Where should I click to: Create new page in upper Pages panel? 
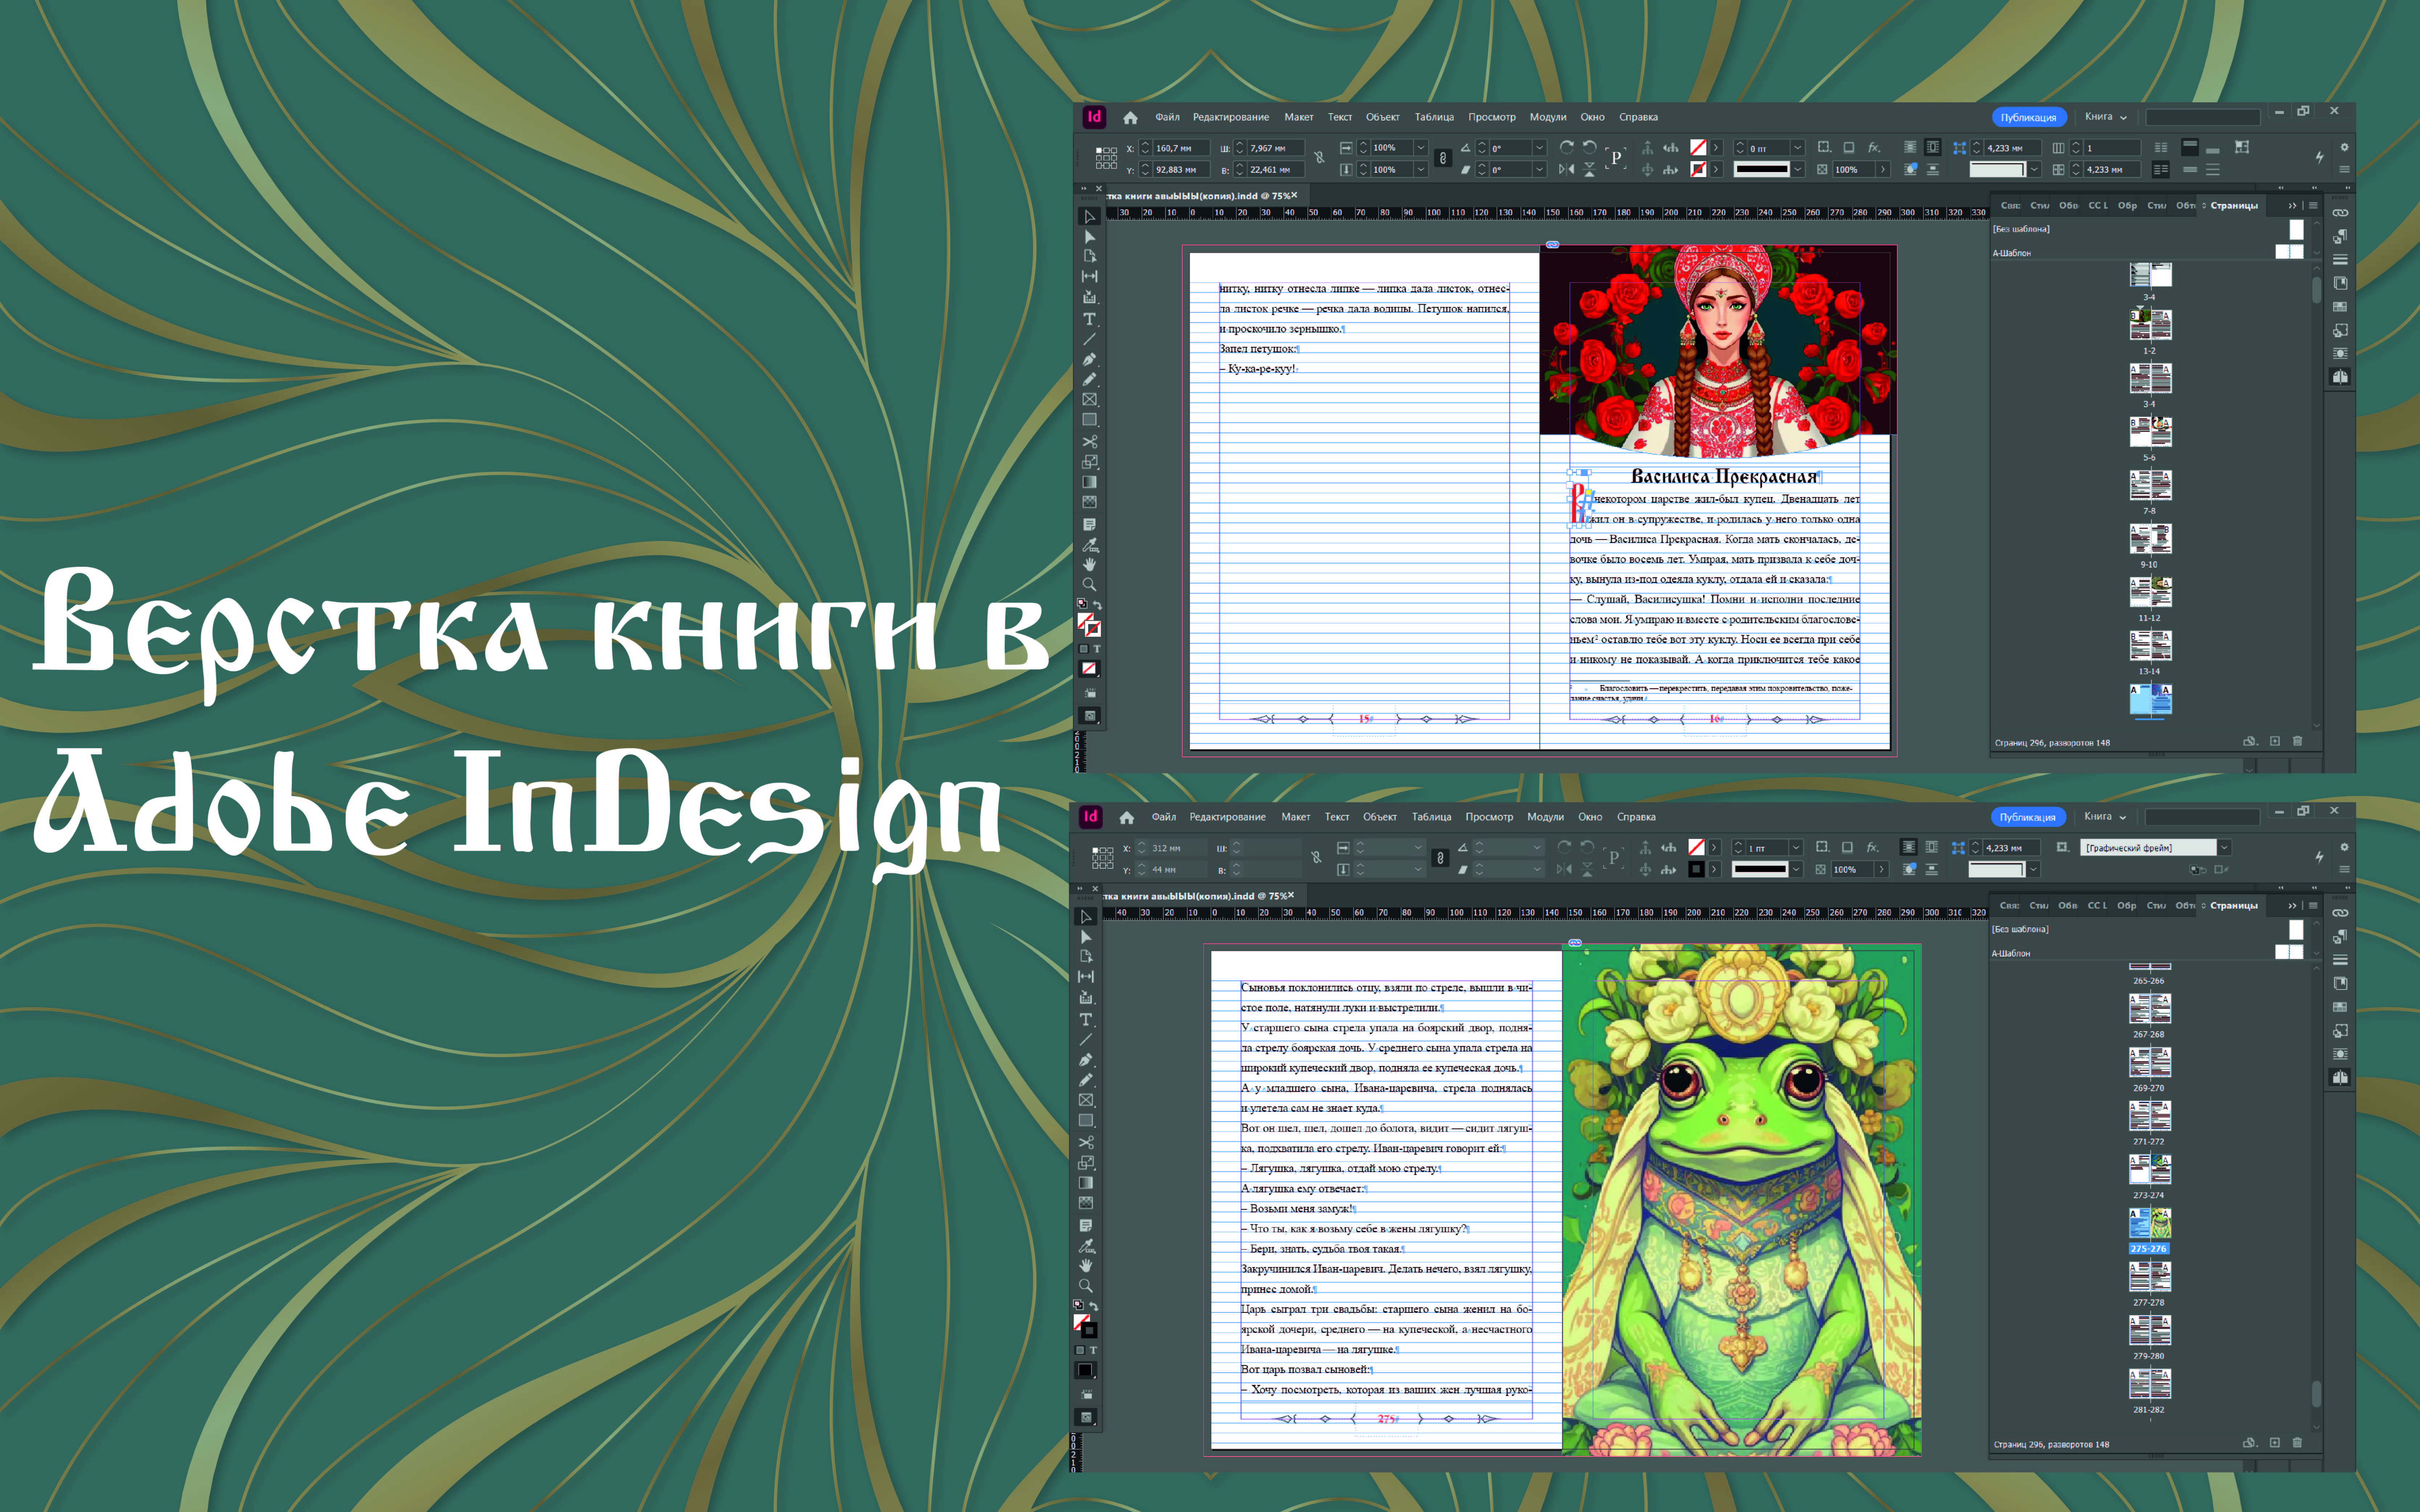2274,741
